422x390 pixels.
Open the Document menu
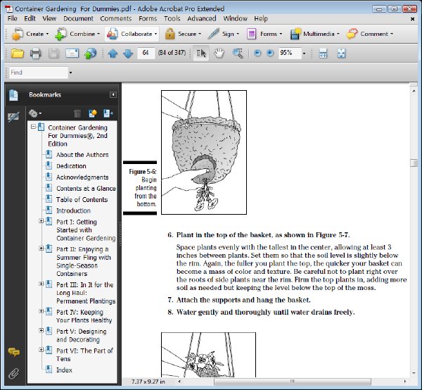[x=78, y=18]
